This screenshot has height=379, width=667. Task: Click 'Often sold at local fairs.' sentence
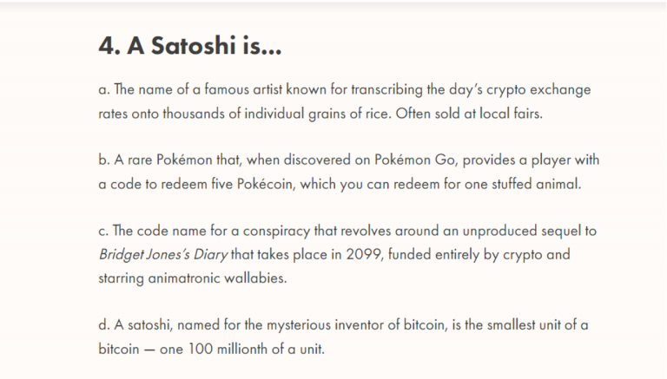click(469, 114)
